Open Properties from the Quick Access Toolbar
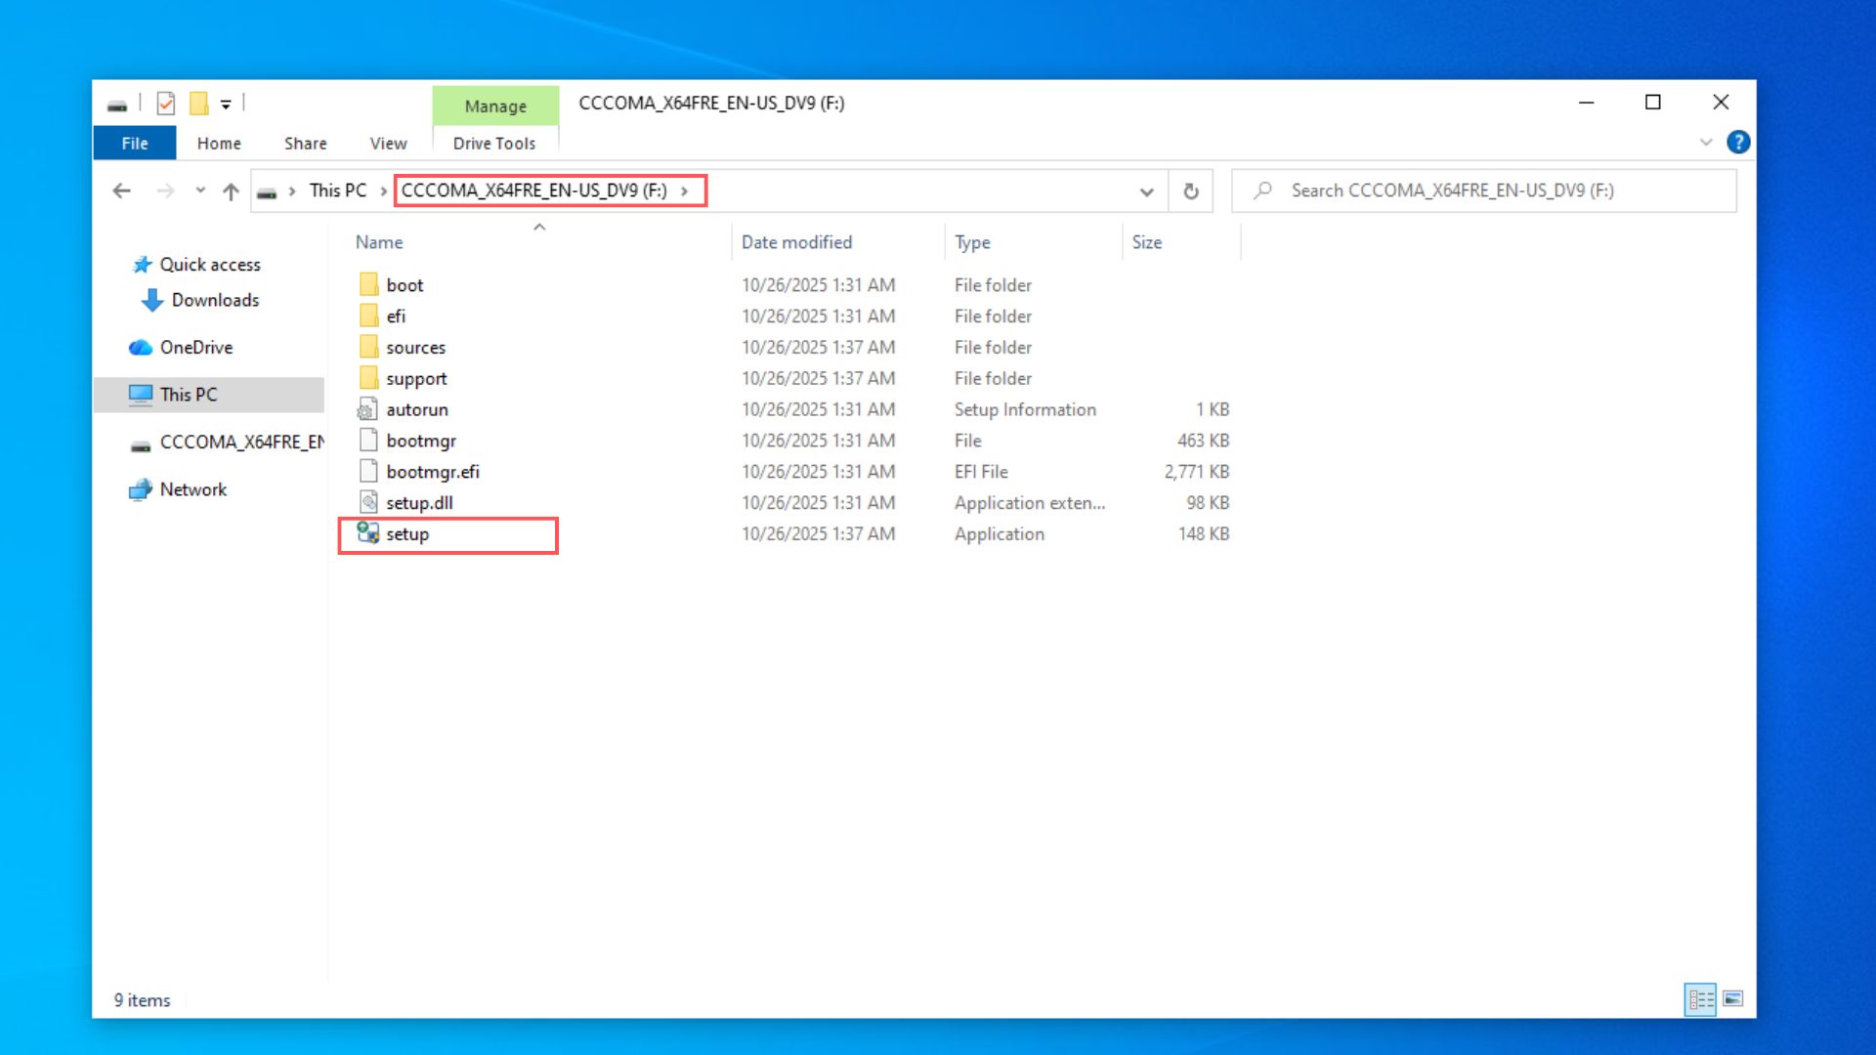This screenshot has height=1055, width=1876. coord(166,103)
